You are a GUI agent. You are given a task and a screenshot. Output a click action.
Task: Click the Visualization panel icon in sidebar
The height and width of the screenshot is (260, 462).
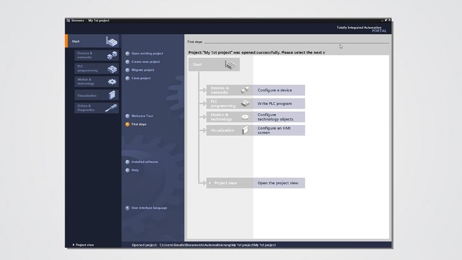point(112,95)
